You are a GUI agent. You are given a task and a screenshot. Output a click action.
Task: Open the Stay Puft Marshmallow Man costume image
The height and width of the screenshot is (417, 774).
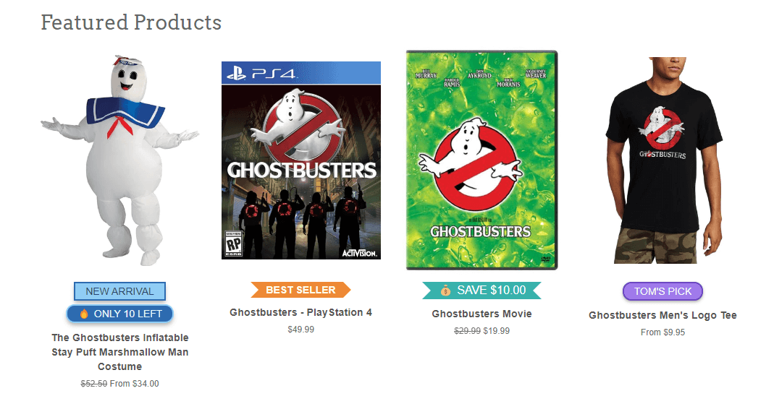point(119,160)
